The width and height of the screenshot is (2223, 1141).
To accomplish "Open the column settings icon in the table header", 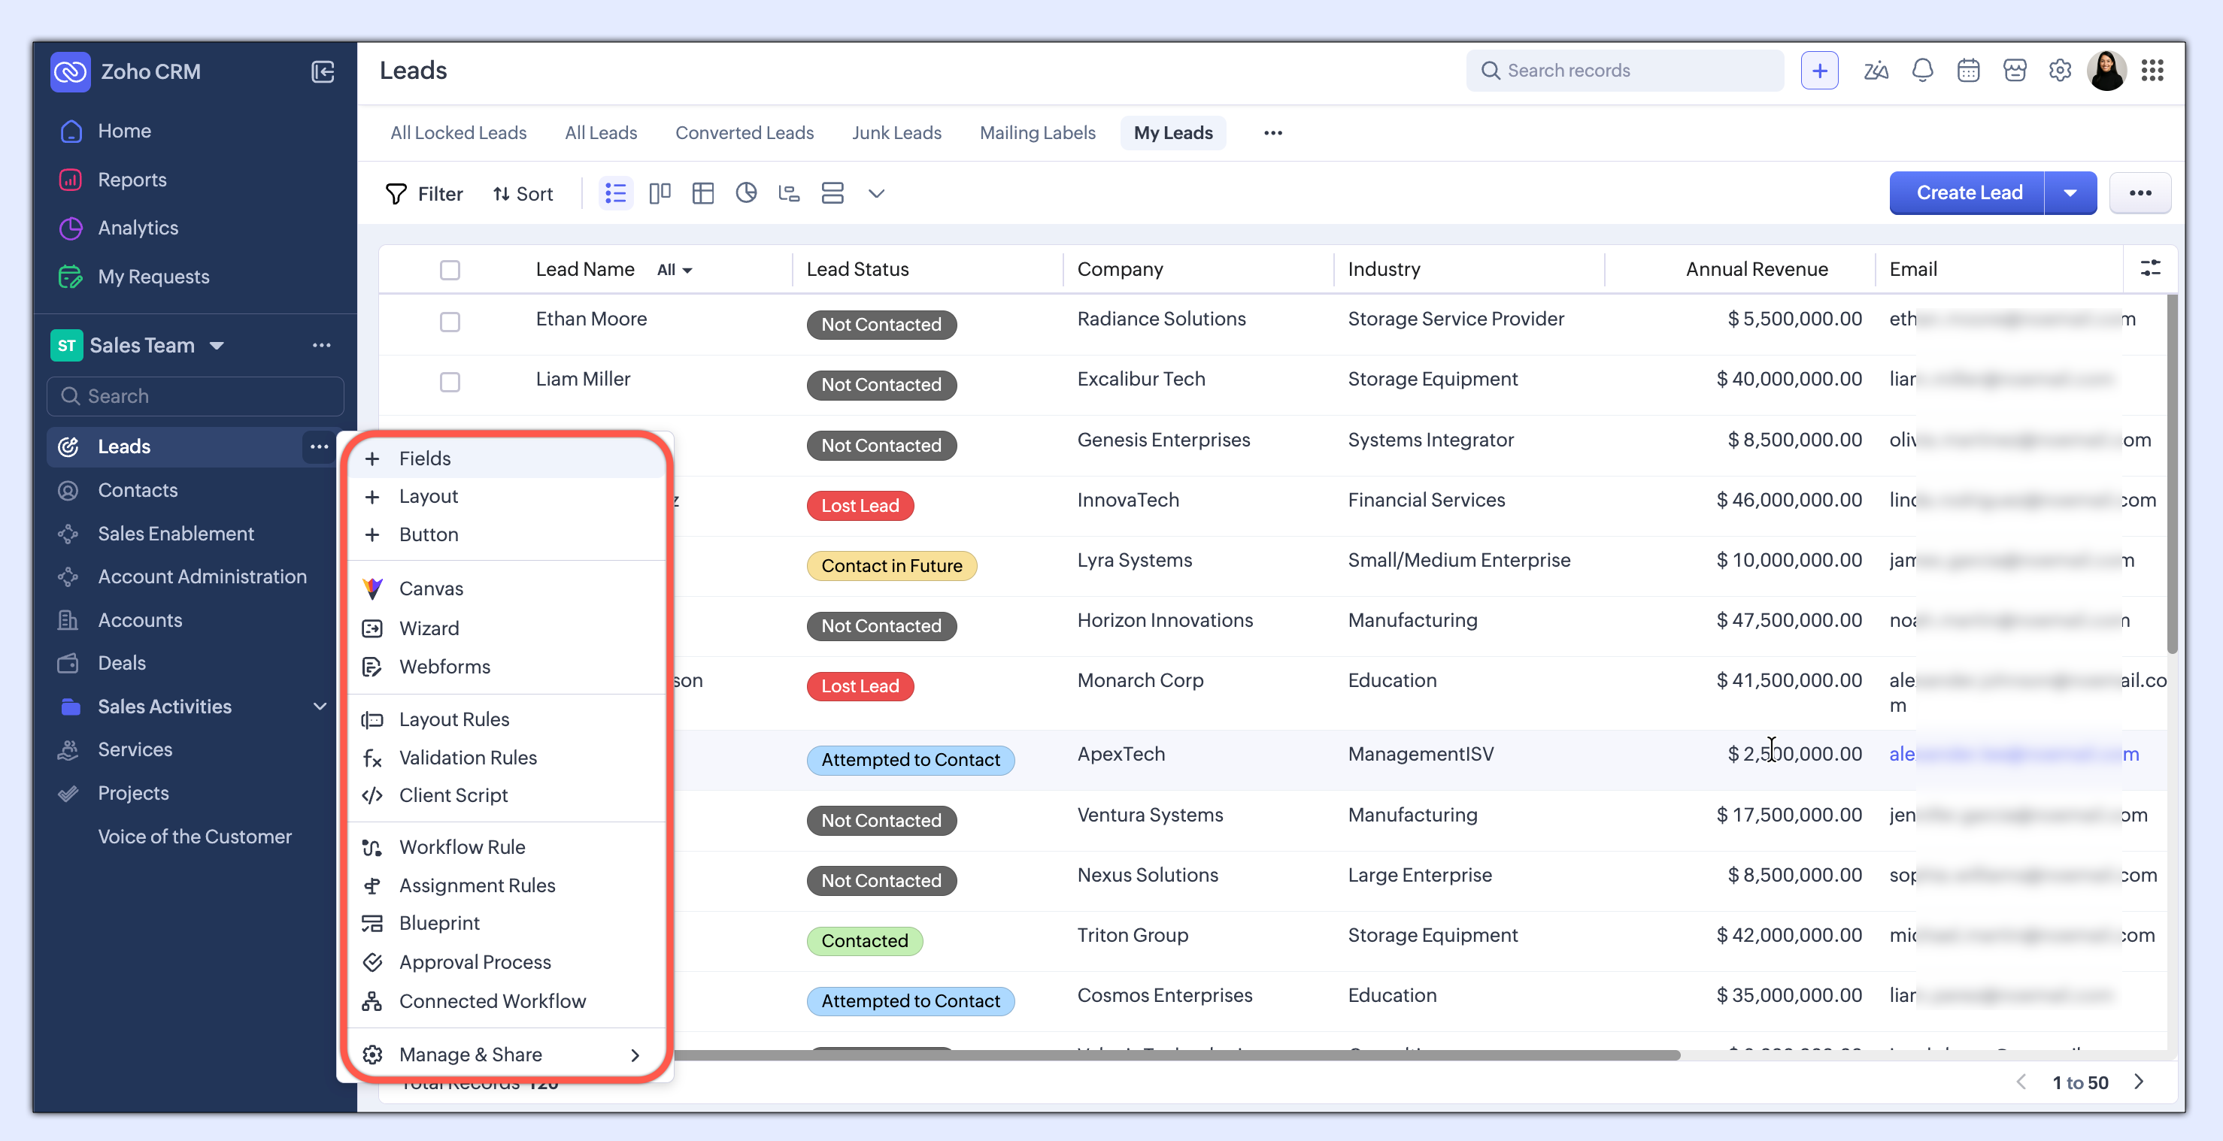I will coord(2149,268).
